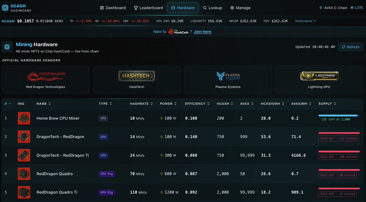Click the 115 left of 2,000 text
This screenshot has height=202, width=366.
click(x=335, y=119)
